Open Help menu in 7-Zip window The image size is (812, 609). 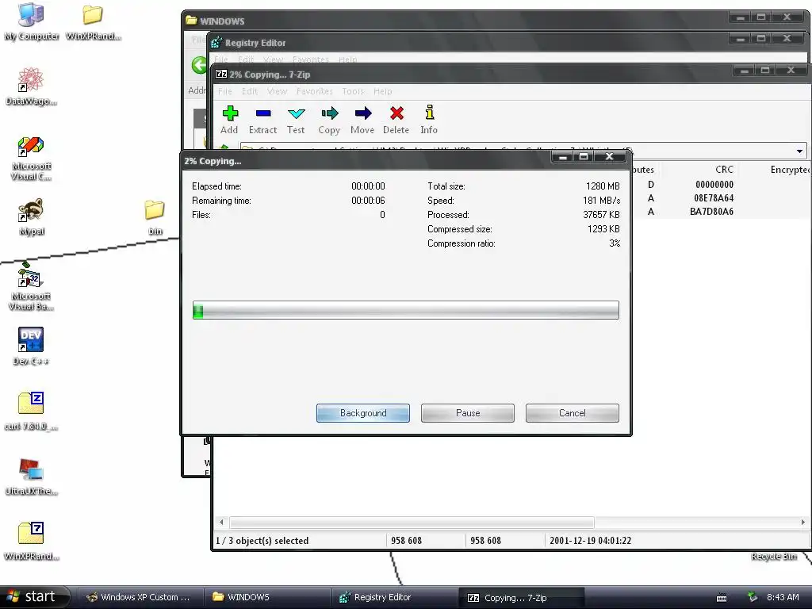tap(383, 91)
